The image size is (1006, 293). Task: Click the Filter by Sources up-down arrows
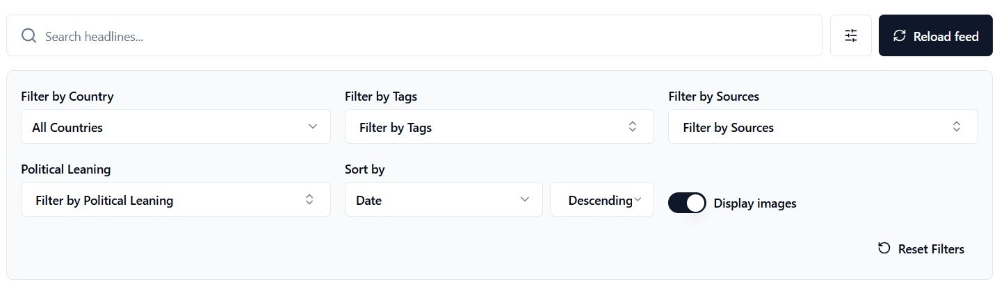tap(957, 127)
